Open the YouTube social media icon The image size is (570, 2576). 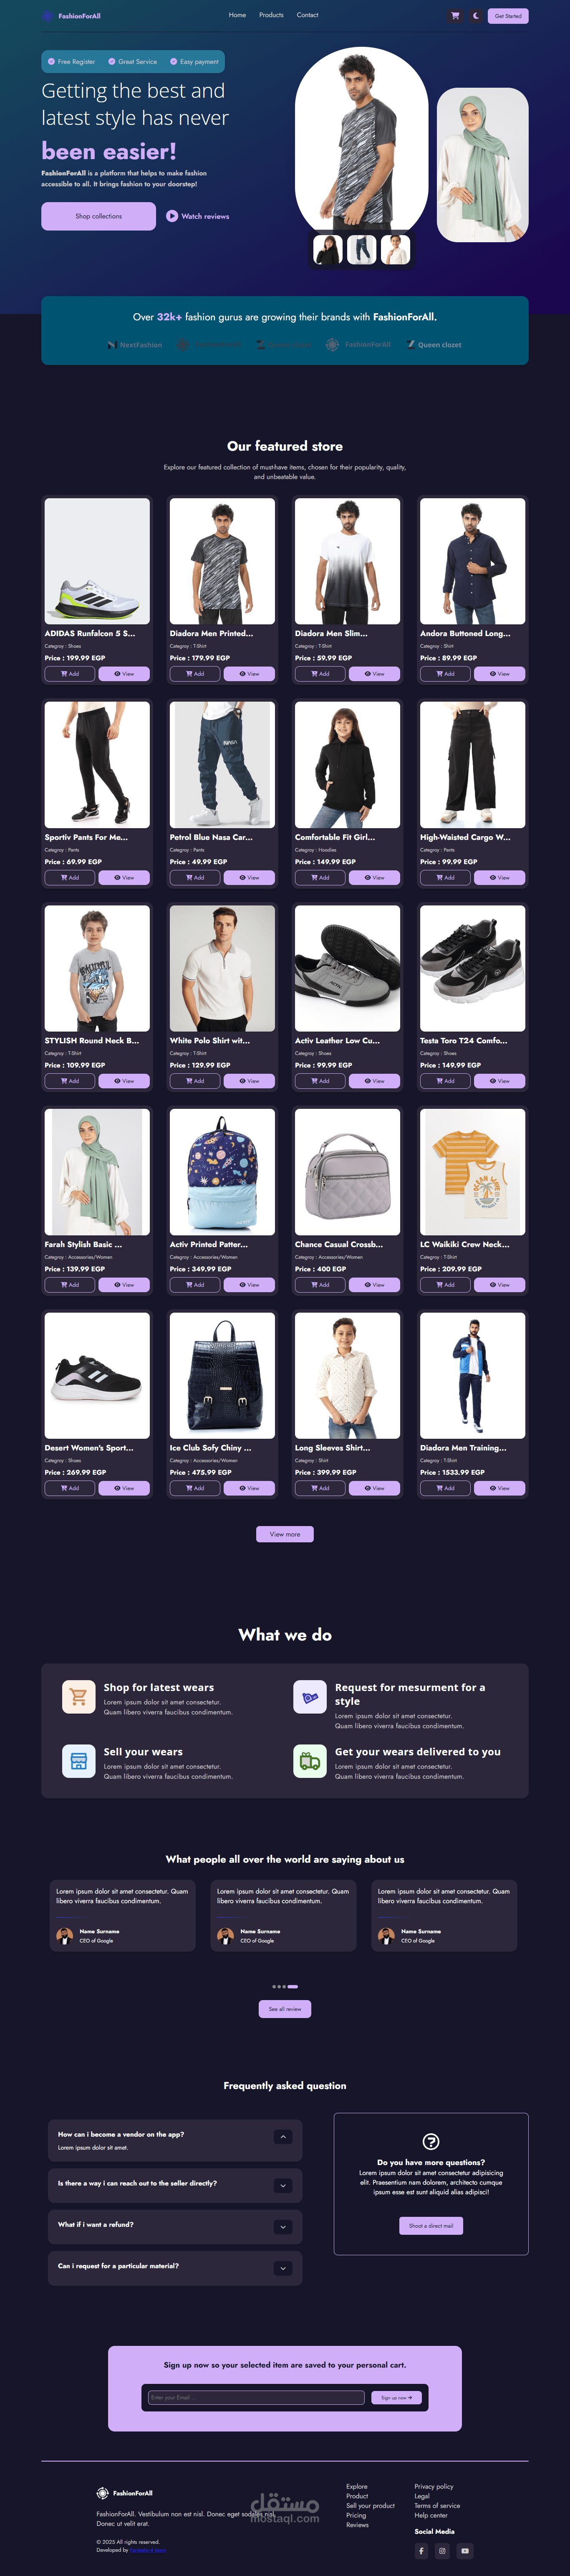coord(464,2550)
